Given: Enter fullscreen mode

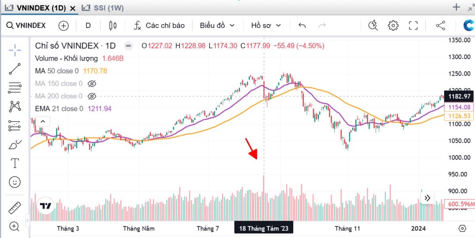Looking at the screenshot, I should tap(413, 26).
